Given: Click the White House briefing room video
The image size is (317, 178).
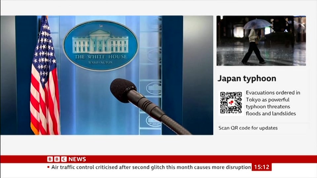Looking at the screenshot, I should tap(107, 75).
